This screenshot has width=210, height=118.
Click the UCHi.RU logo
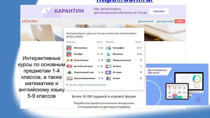pyautogui.click(x=30, y=21)
